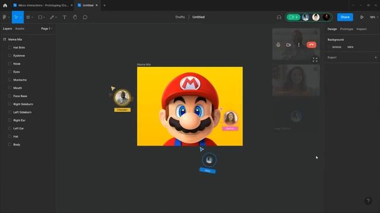Click the second participant video tile
This screenshot has width=380, height=213.
(296, 80)
